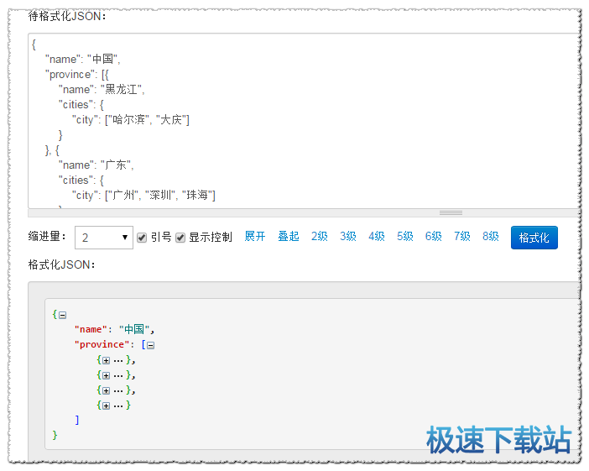Expand the third collapsed province object
Image resolution: width=589 pixels, height=471 pixels.
click(106, 390)
